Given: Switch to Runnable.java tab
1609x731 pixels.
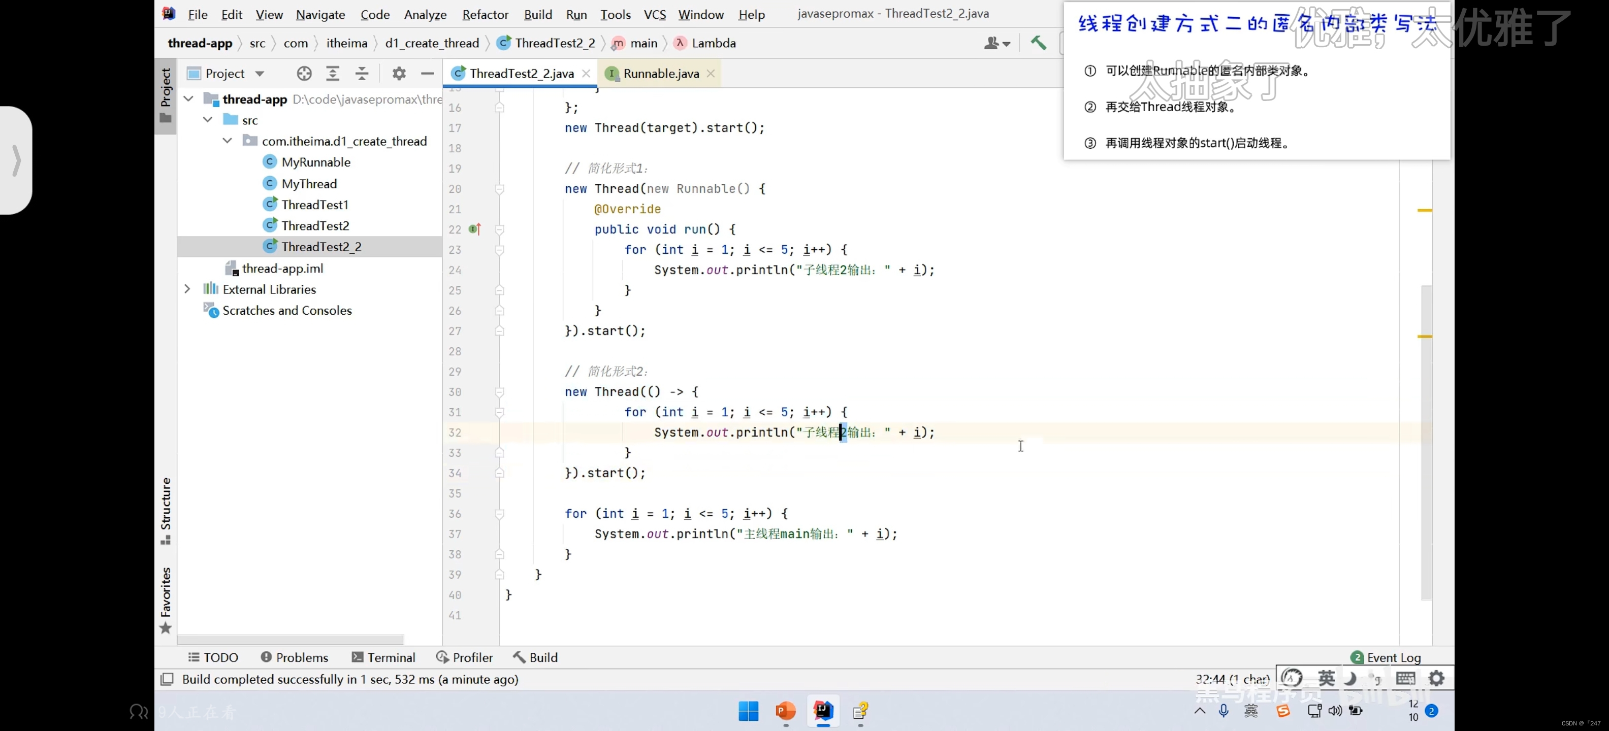Looking at the screenshot, I should point(661,73).
